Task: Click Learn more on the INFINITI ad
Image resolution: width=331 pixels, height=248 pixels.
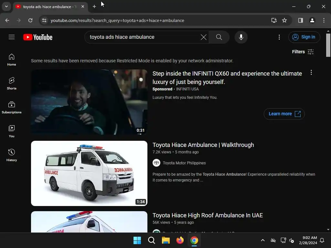Action: [x=284, y=114]
